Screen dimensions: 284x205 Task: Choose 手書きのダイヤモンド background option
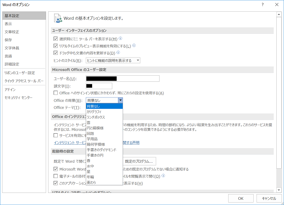pyautogui.click(x=104, y=150)
